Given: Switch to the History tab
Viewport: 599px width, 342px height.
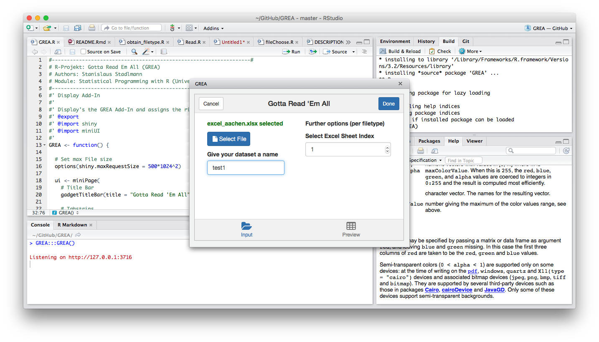Looking at the screenshot, I should (x=426, y=41).
